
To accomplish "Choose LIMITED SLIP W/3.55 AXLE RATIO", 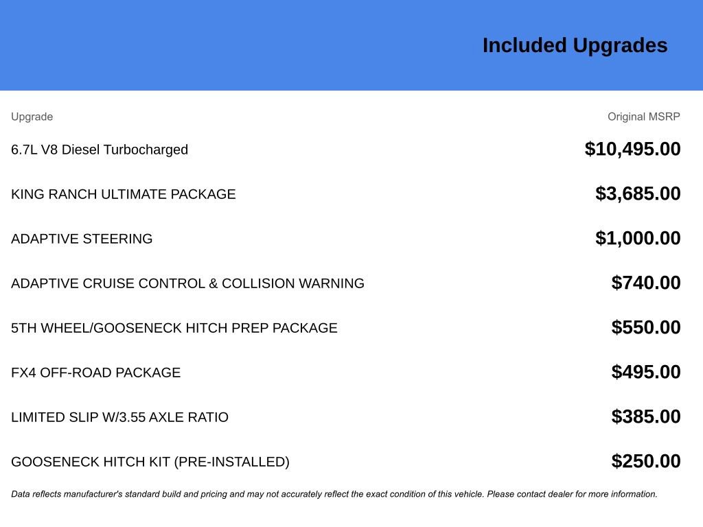I will (x=119, y=417).
